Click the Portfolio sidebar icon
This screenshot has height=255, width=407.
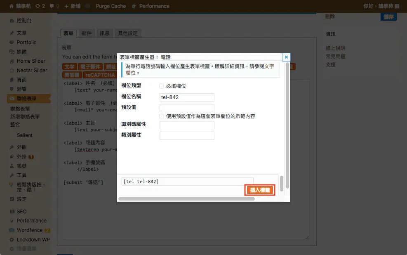[x=12, y=42]
